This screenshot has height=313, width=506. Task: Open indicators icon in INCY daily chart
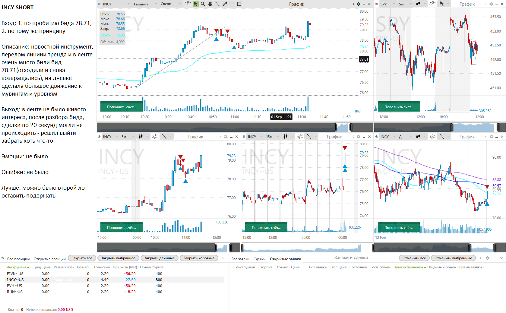pos(432,137)
